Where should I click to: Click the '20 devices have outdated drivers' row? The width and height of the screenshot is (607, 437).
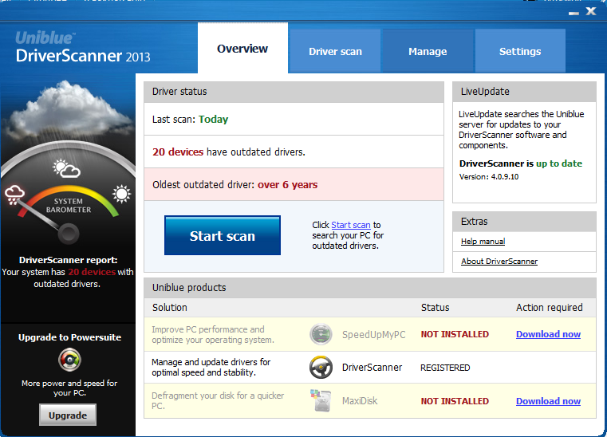294,152
